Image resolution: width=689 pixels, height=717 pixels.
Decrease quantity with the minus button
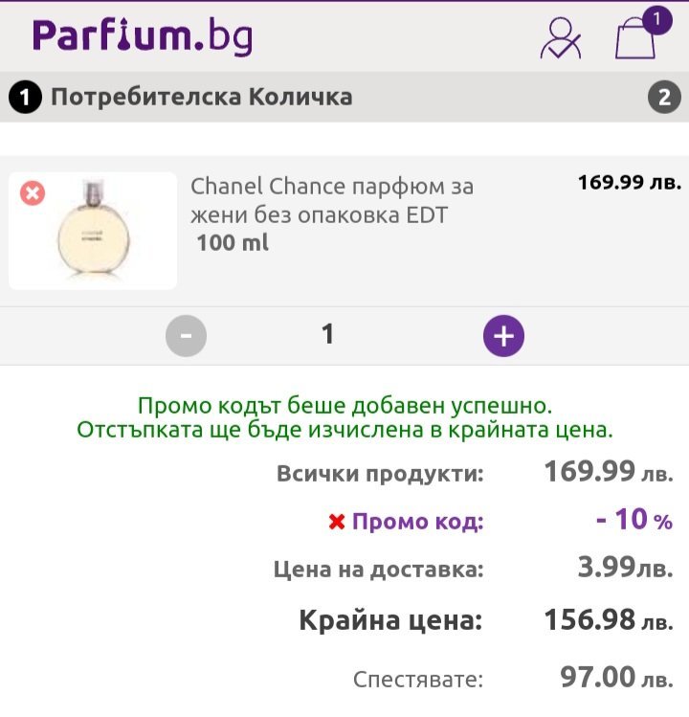186,335
